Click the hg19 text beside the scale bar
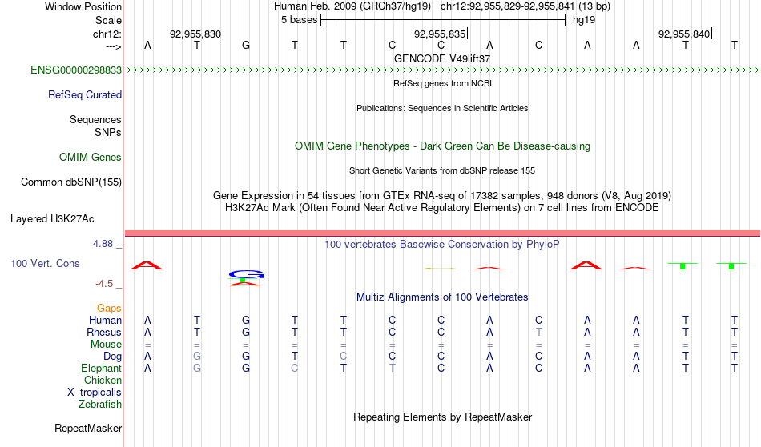This screenshot has height=447, width=761. tap(584, 20)
